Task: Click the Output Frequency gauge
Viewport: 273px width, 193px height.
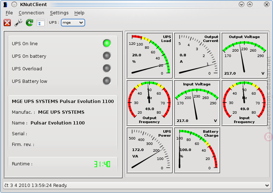Action: (149, 103)
